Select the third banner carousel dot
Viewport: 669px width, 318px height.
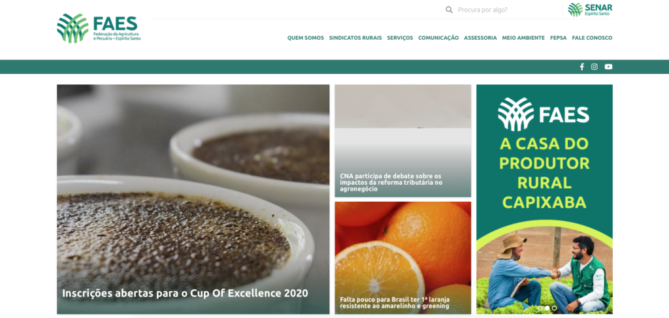point(554,308)
